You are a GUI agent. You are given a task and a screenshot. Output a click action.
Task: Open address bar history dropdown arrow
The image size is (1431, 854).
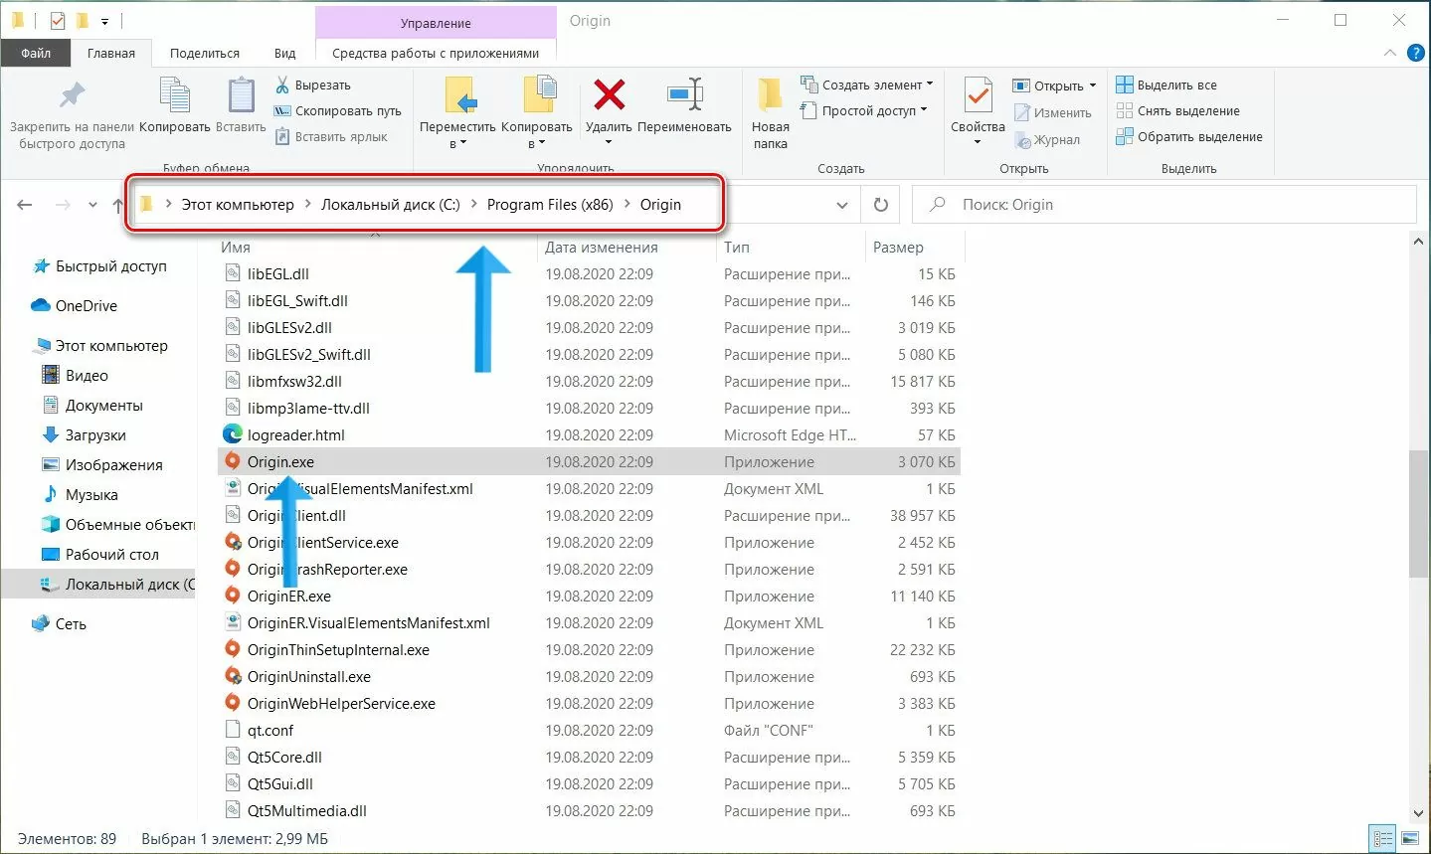842,205
